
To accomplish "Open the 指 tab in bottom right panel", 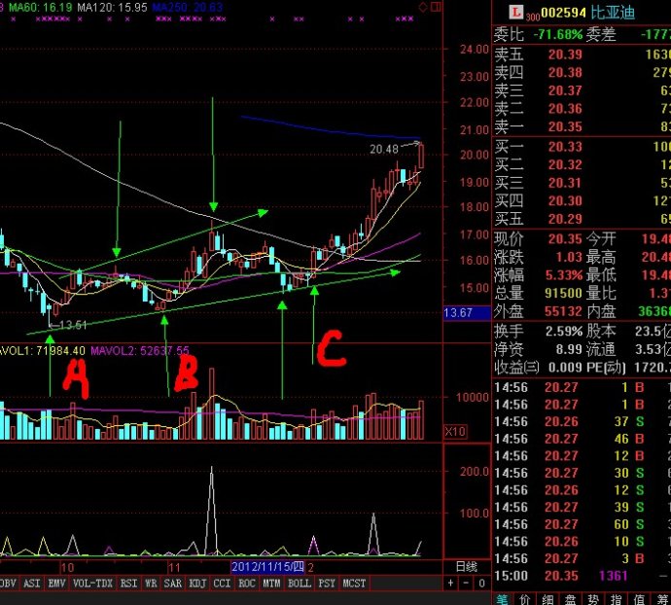I will point(616,599).
